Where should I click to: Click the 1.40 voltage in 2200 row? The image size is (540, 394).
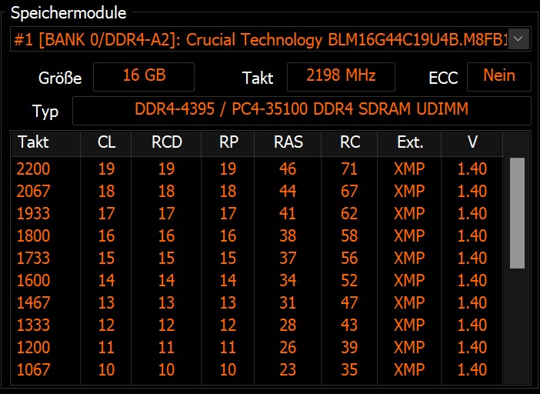[472, 169]
